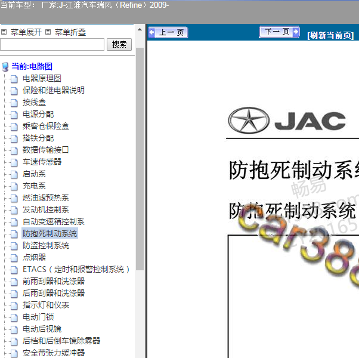Viewport: 359px width, 358px height.
Task: Click page icon beside 防抱死制动系统
Action: coord(14,234)
